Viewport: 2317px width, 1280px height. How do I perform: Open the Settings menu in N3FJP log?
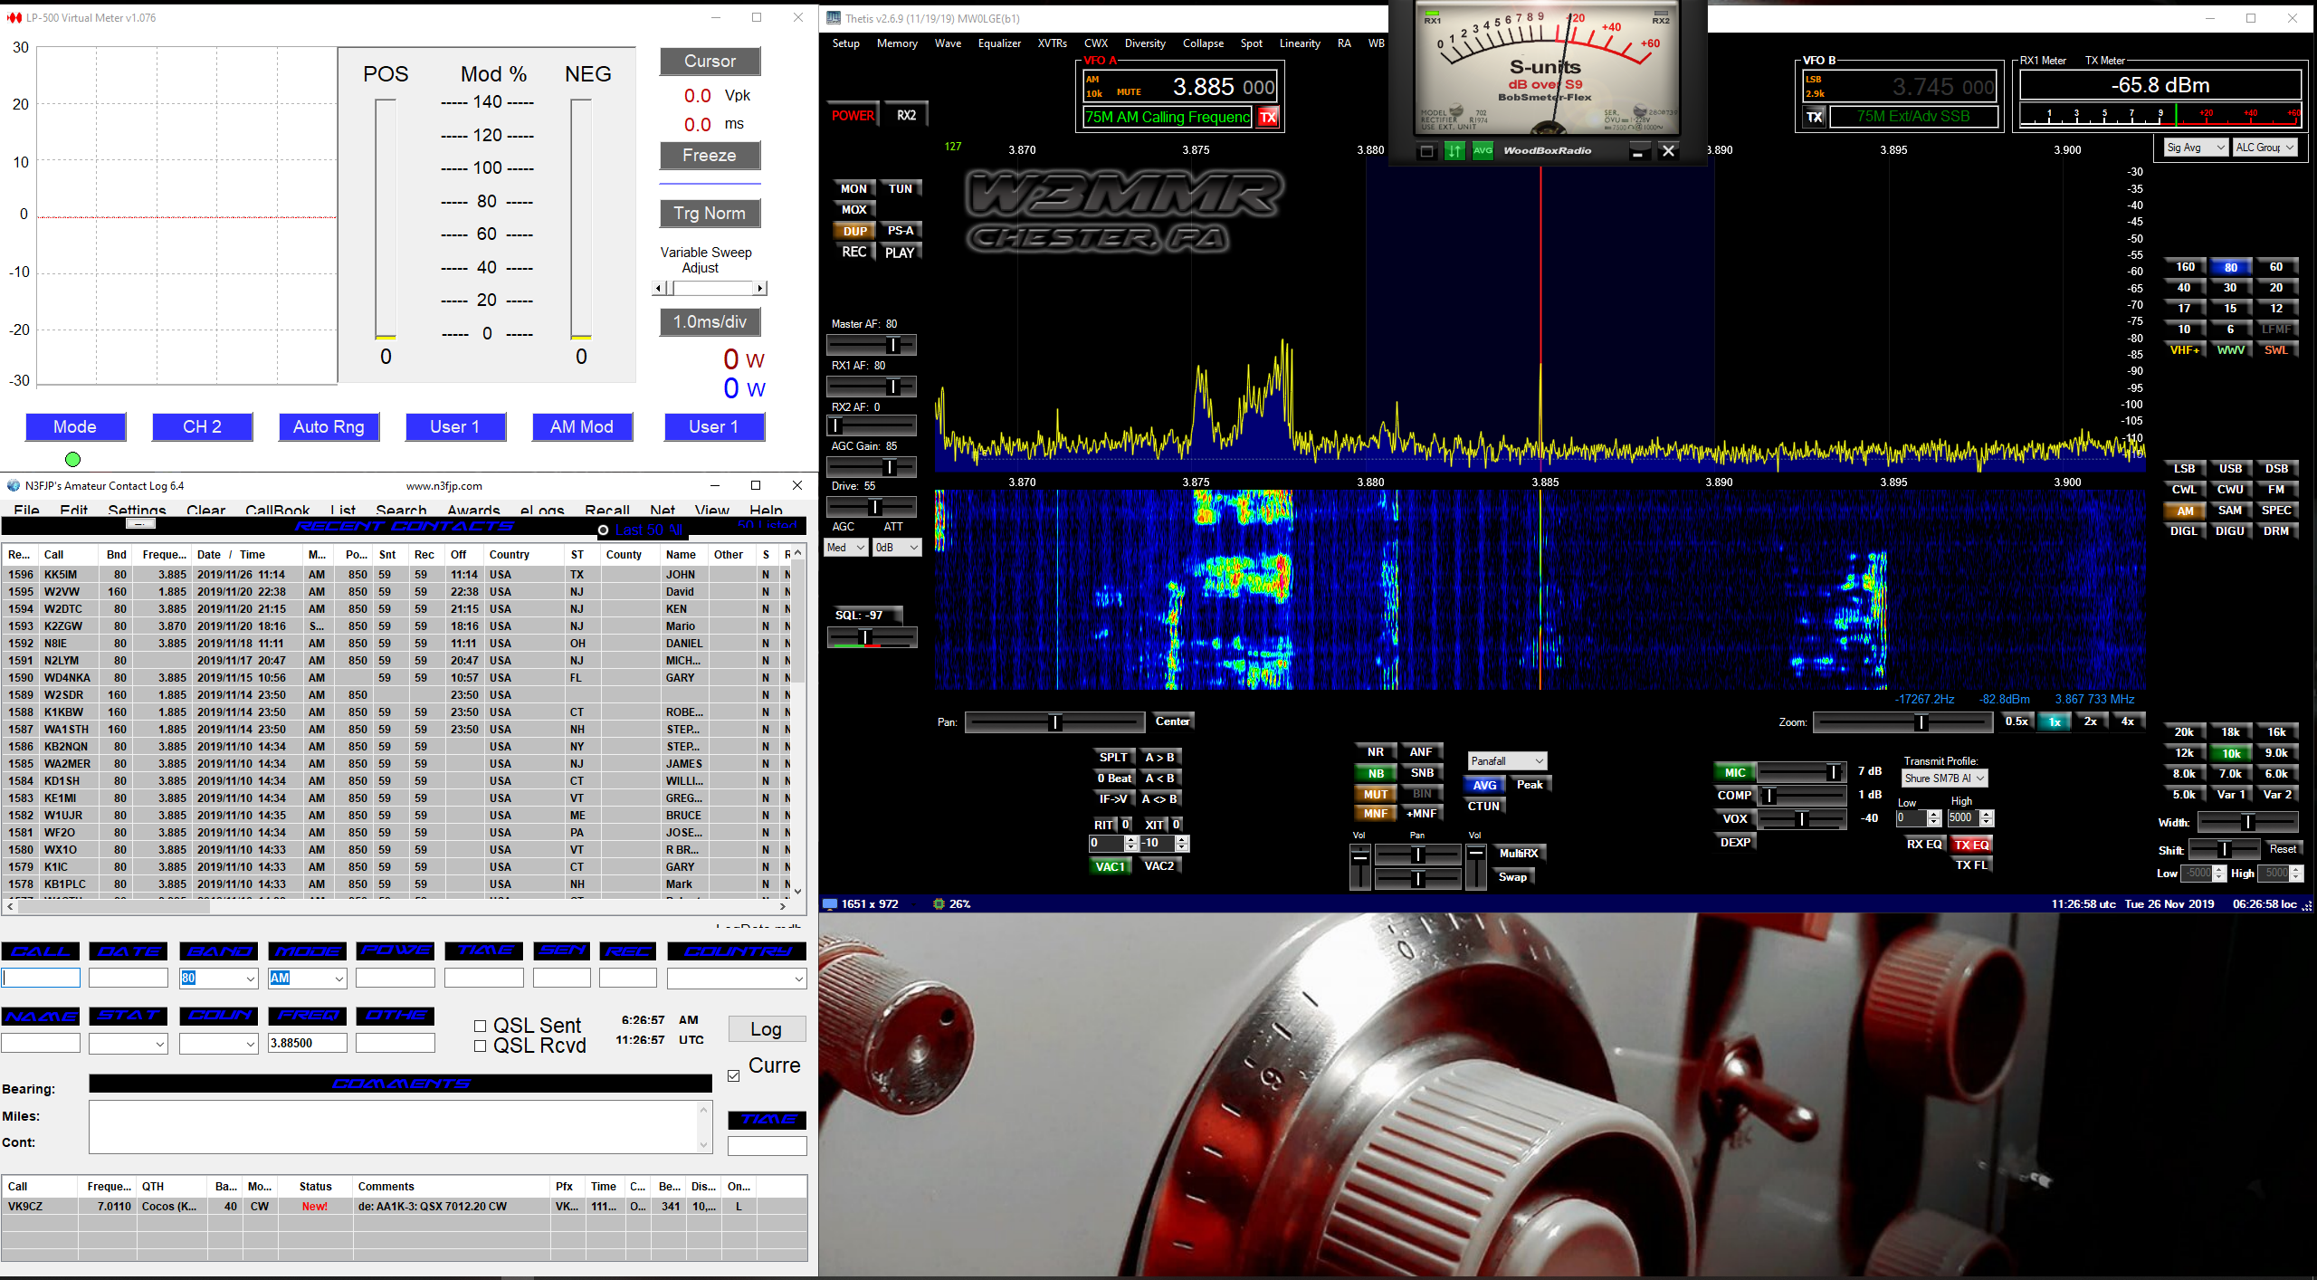coord(137,510)
